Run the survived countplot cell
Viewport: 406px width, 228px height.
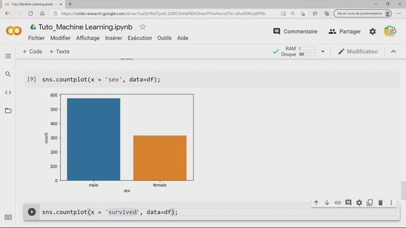[32, 212]
